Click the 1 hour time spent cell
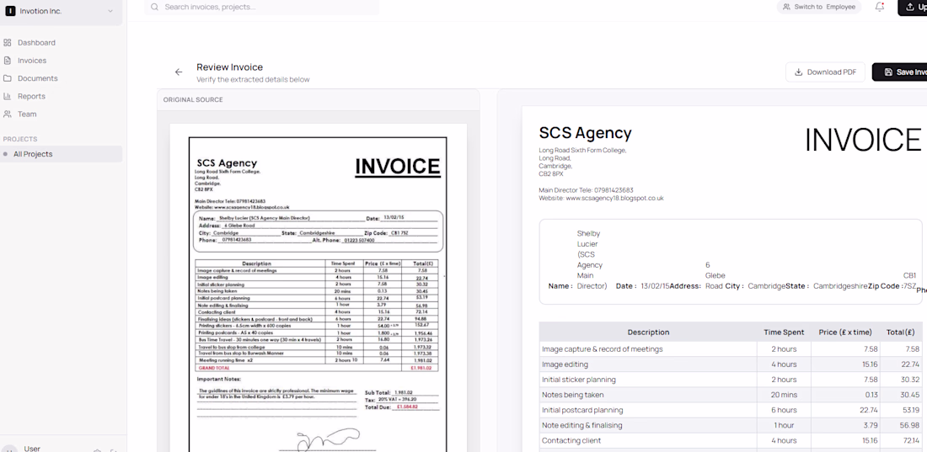The height and width of the screenshot is (452, 927). (784, 425)
